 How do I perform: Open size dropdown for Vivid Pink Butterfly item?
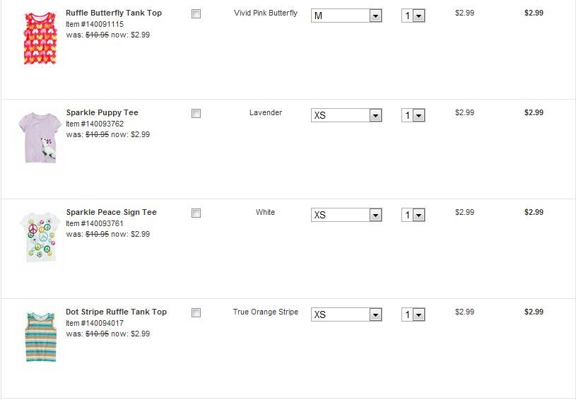[x=346, y=16]
